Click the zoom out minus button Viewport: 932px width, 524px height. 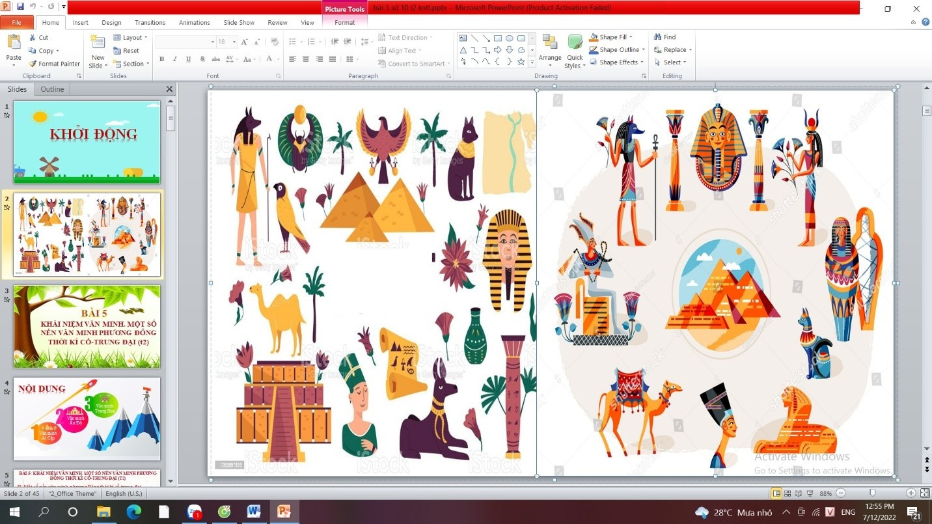tap(841, 493)
